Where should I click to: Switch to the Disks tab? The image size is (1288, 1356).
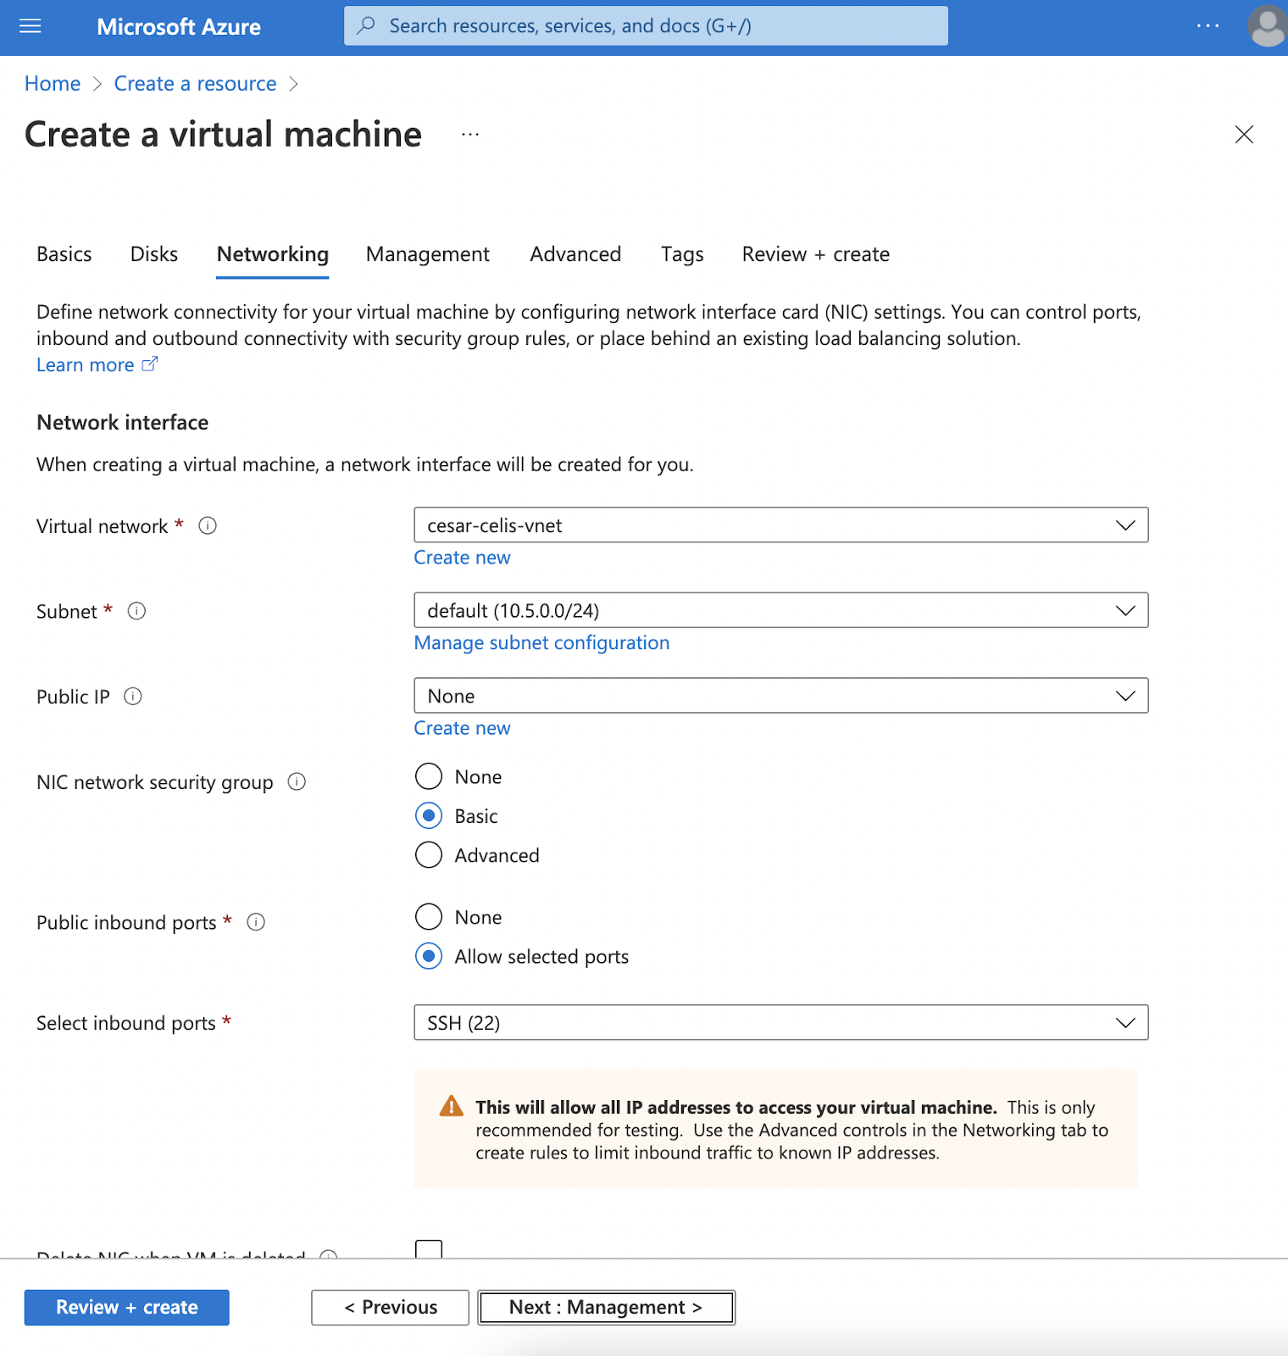pyautogui.click(x=154, y=254)
